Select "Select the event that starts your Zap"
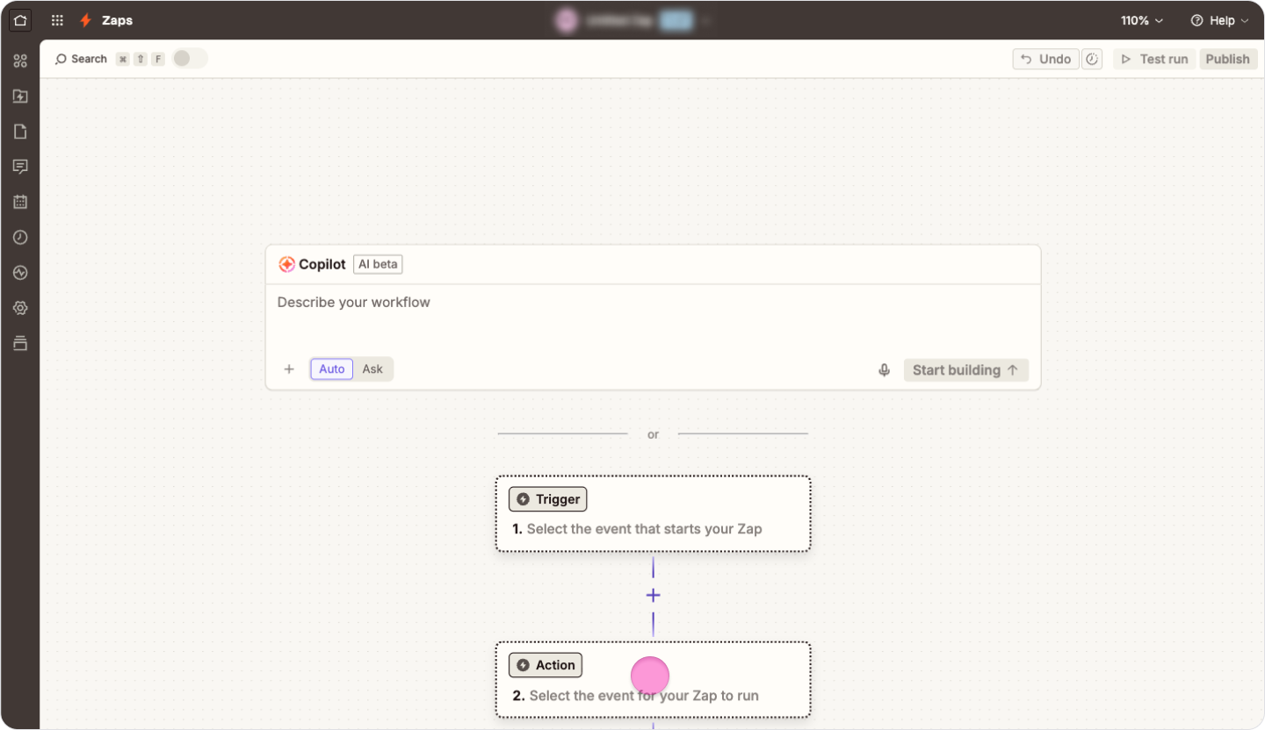Image resolution: width=1265 pixels, height=730 pixels. pyautogui.click(x=644, y=529)
